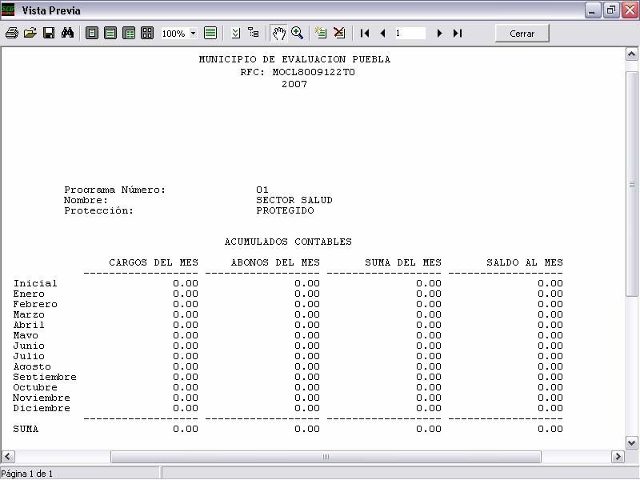Click the page number field
This screenshot has height=480, width=640.
(410, 34)
